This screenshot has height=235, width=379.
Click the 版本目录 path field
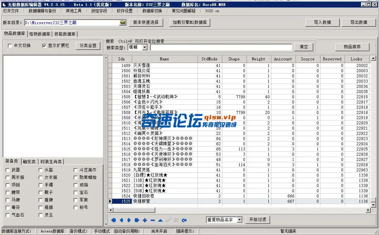tap(72, 23)
